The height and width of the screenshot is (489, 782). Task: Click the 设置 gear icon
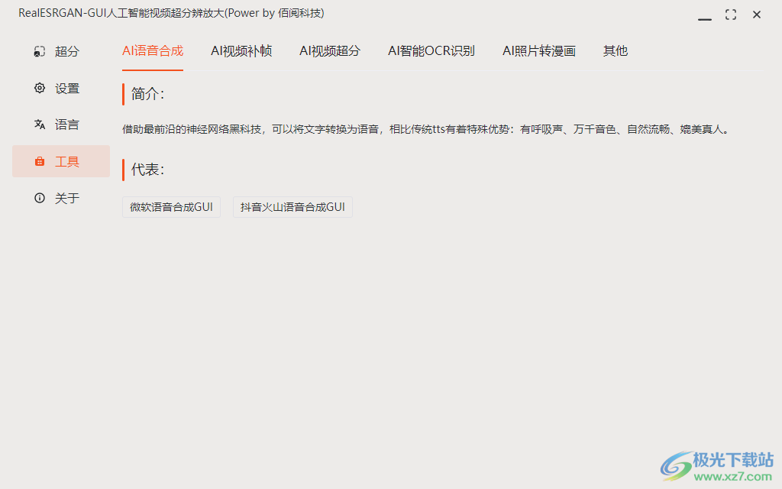pos(40,89)
